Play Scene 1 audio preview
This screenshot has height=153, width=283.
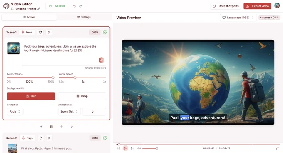[49, 32]
